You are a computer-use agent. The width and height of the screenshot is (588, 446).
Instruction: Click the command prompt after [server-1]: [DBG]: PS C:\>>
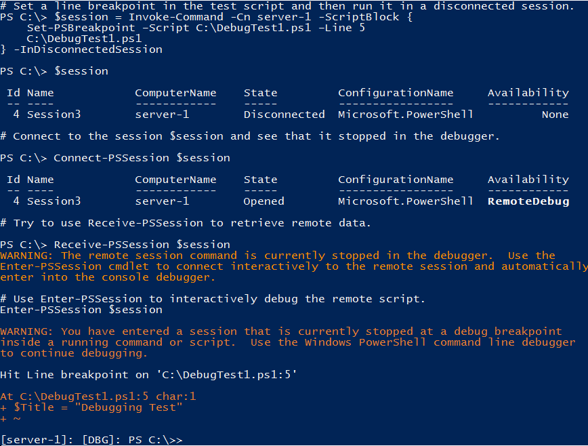[91, 440]
